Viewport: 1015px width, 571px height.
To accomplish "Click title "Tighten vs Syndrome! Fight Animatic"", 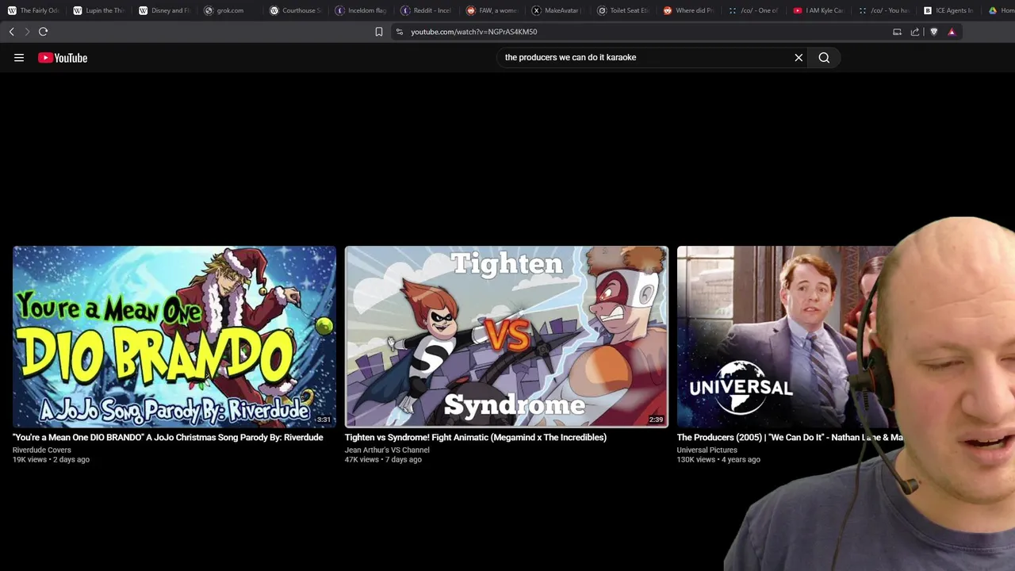I will (x=476, y=437).
